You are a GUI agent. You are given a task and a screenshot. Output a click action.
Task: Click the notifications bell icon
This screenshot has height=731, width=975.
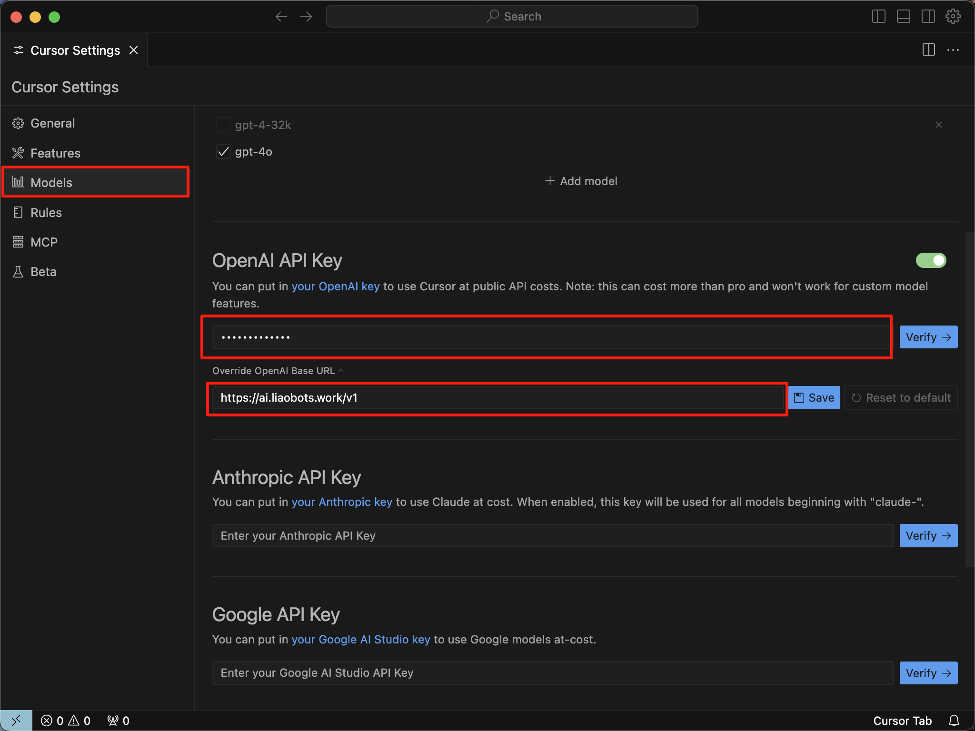click(954, 721)
